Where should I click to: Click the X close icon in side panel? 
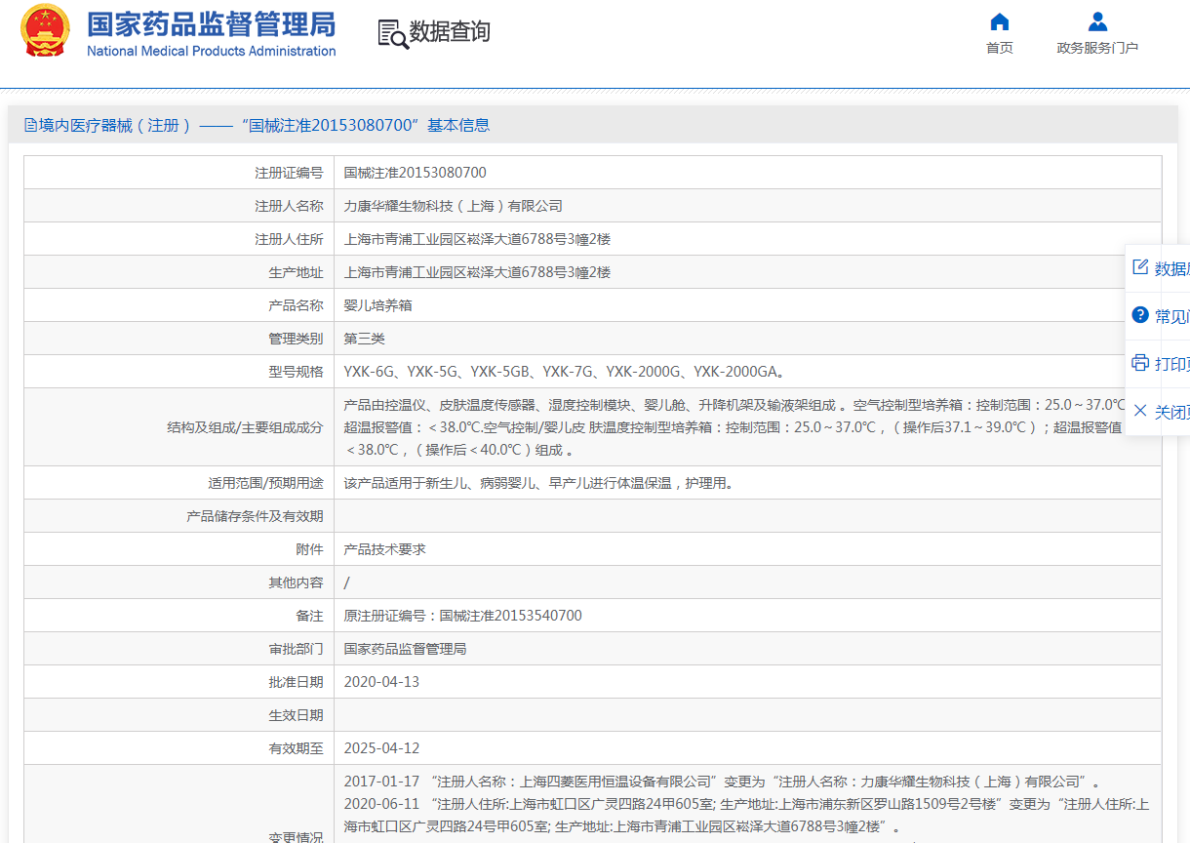coord(1139,411)
